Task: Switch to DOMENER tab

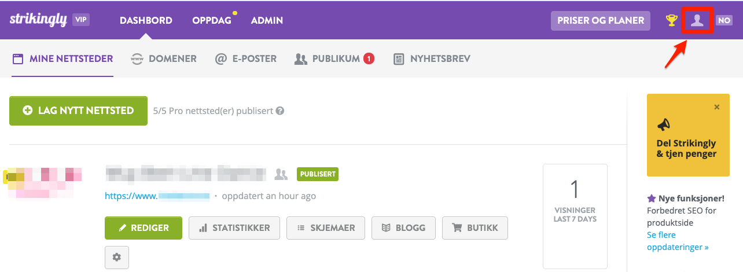Action: tap(164, 58)
